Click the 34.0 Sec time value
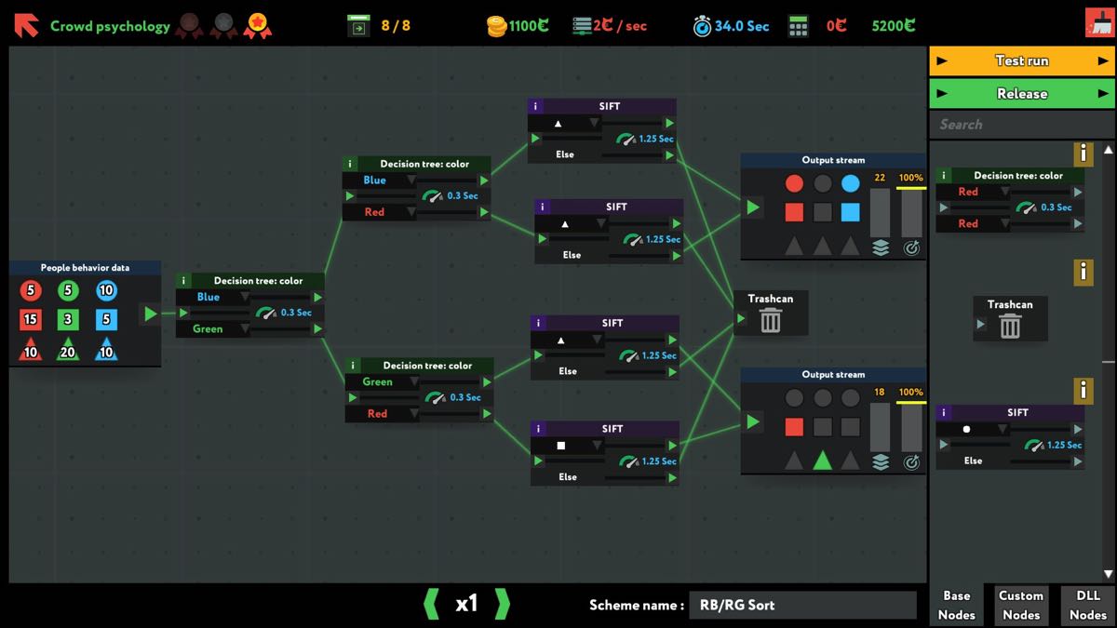Screen dimensions: 1117x628 (x=742, y=26)
